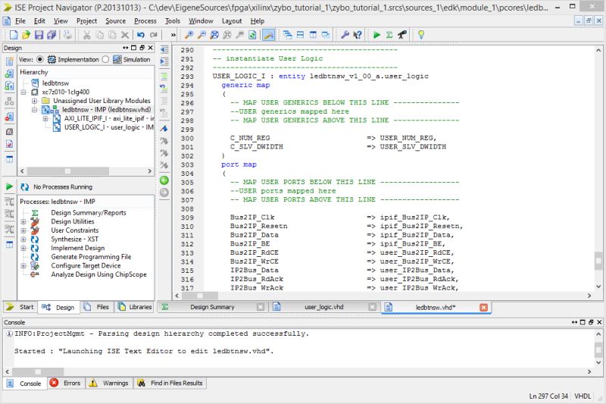Expand the Synthesize - XST process
606x404 pixels.
23,240
